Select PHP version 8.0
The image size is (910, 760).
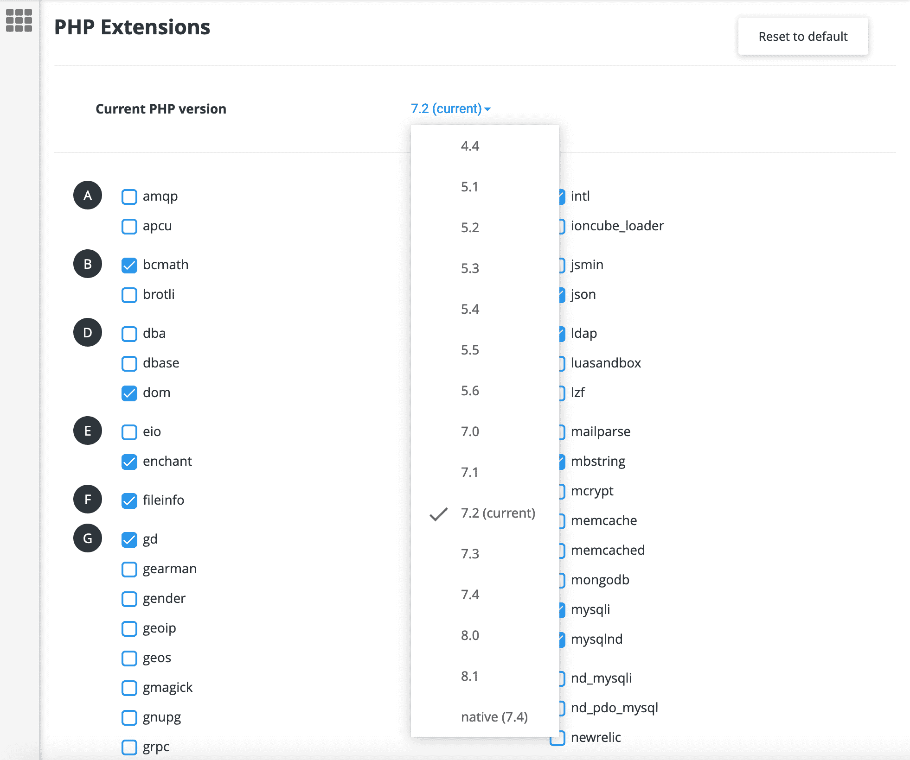tap(485, 635)
